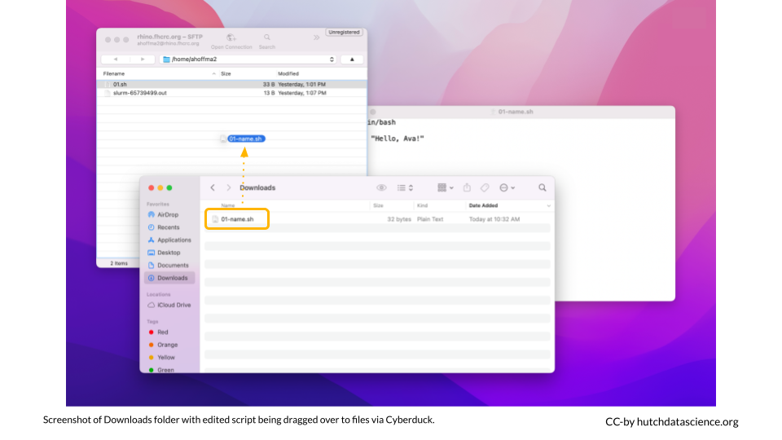Viewport: 782px width, 440px height.
Task: Click the Cyberduck "2 Items" status text
Action: tap(119, 263)
